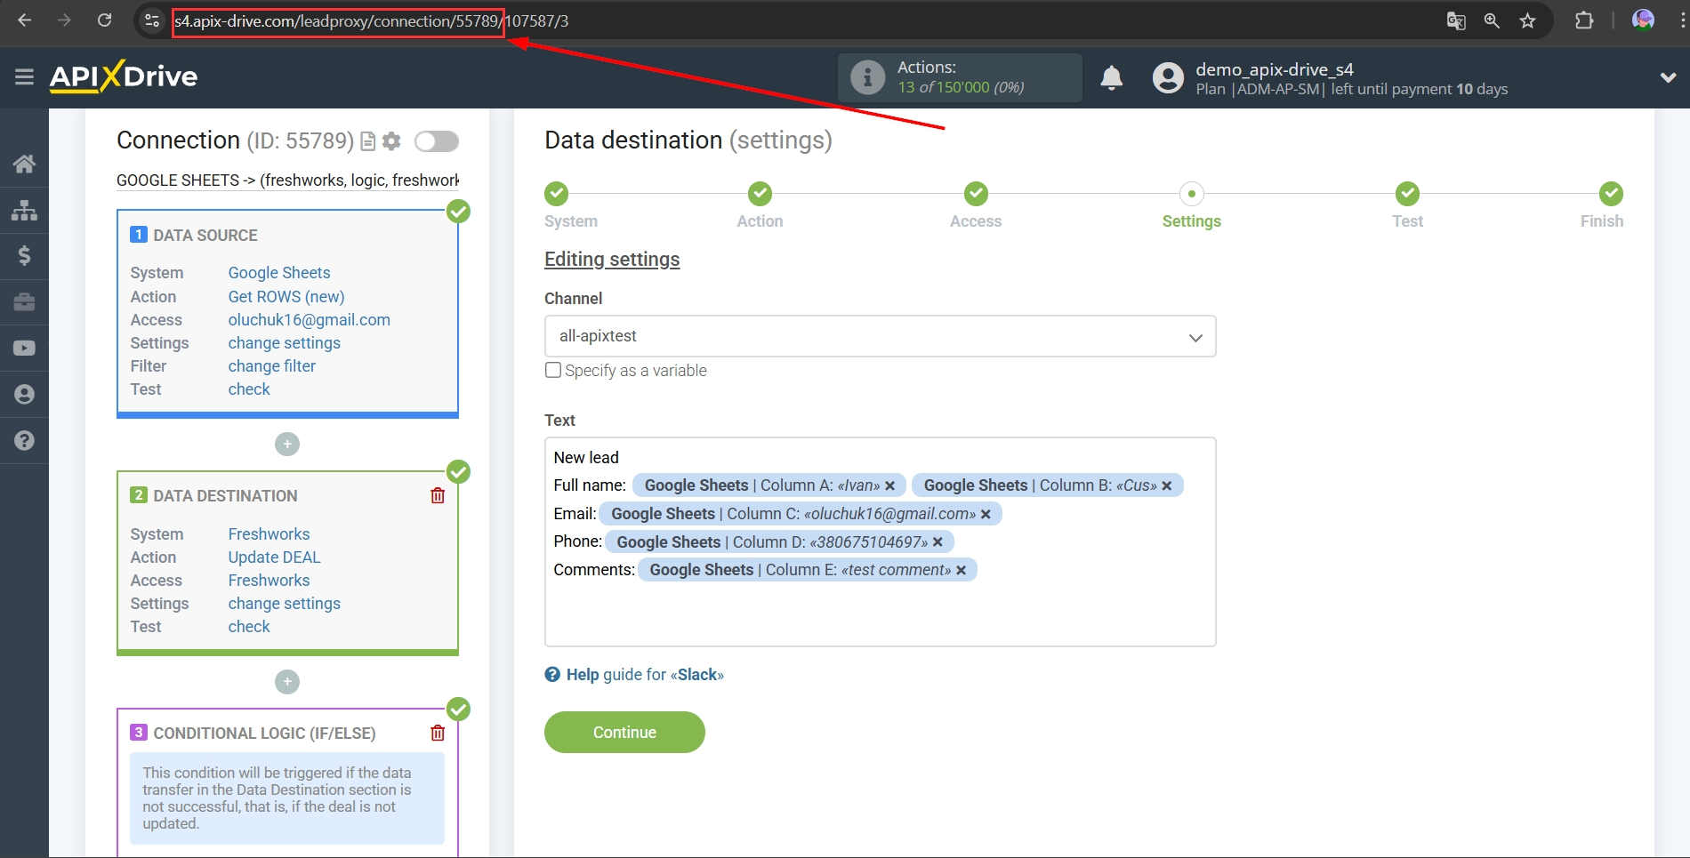Click the connection name text field
1690x858 pixels.
[287, 180]
